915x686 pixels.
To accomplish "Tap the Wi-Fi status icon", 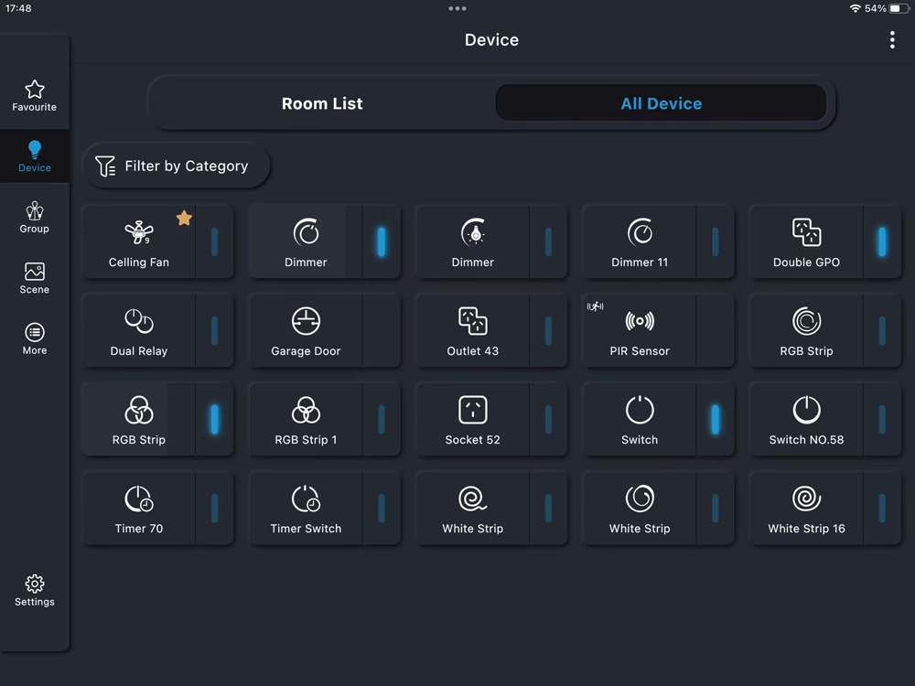I will (855, 9).
